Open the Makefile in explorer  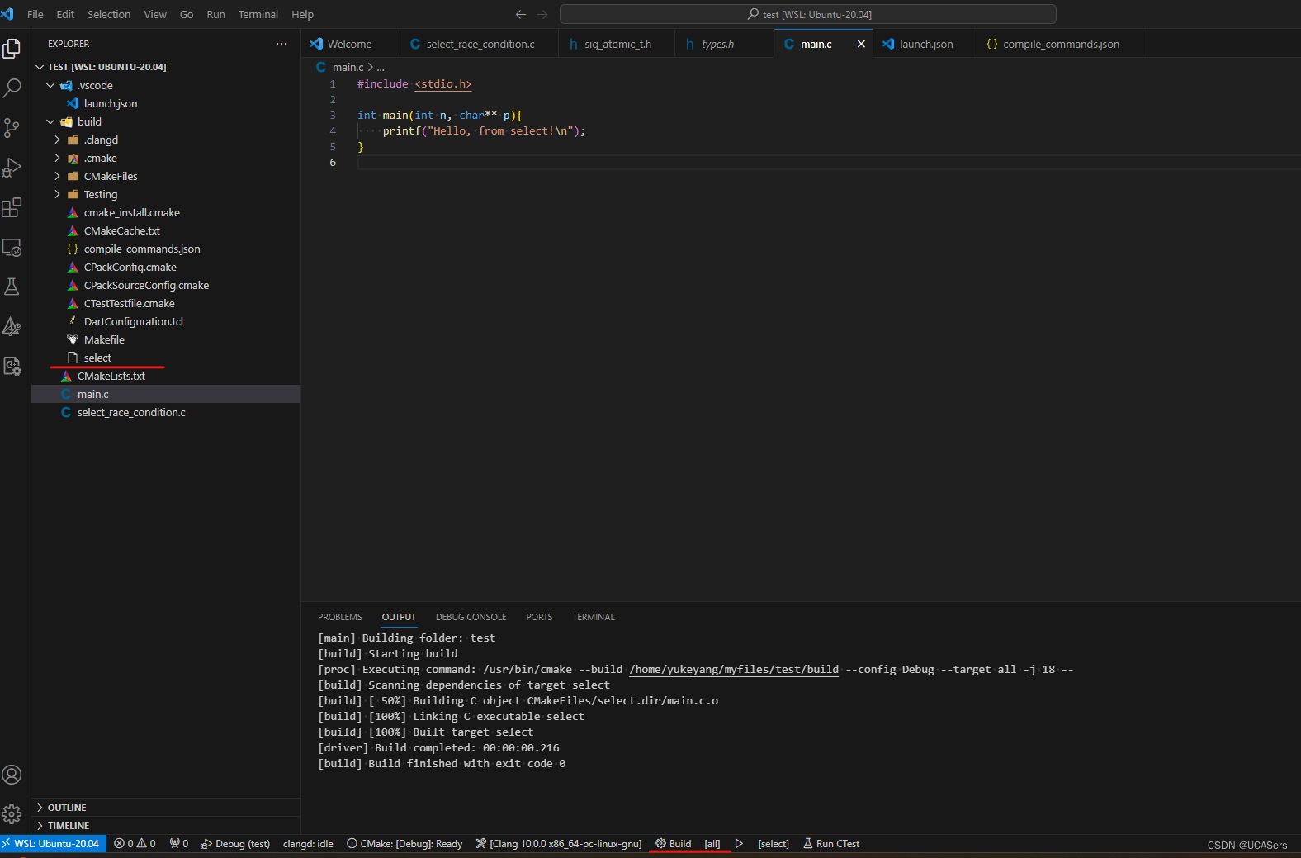pyautogui.click(x=166, y=339)
